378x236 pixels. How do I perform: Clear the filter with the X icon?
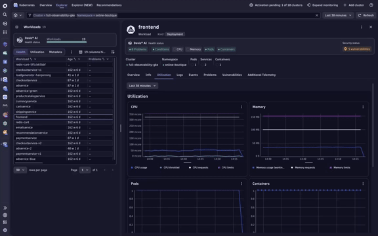317,16
